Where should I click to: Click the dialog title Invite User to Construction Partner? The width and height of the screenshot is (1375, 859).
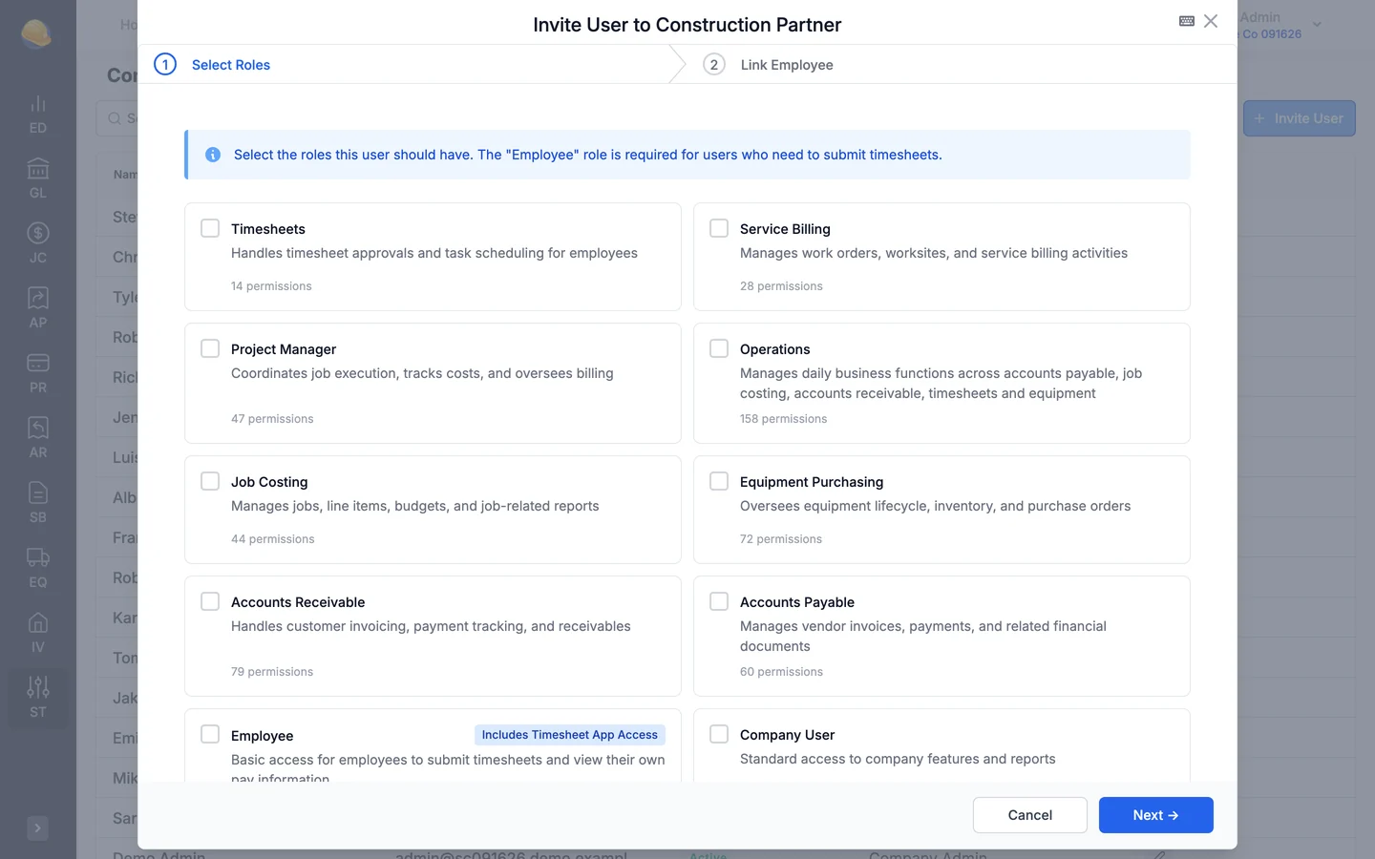(687, 25)
